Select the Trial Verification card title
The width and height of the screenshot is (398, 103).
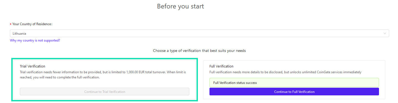pos(32,66)
